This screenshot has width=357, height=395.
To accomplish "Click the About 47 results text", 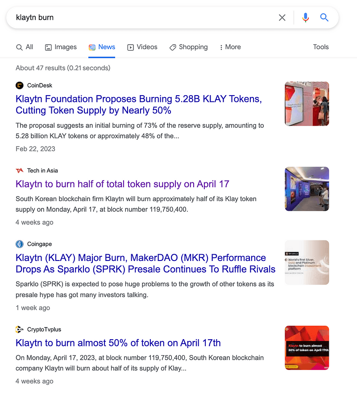I will 63,68.
